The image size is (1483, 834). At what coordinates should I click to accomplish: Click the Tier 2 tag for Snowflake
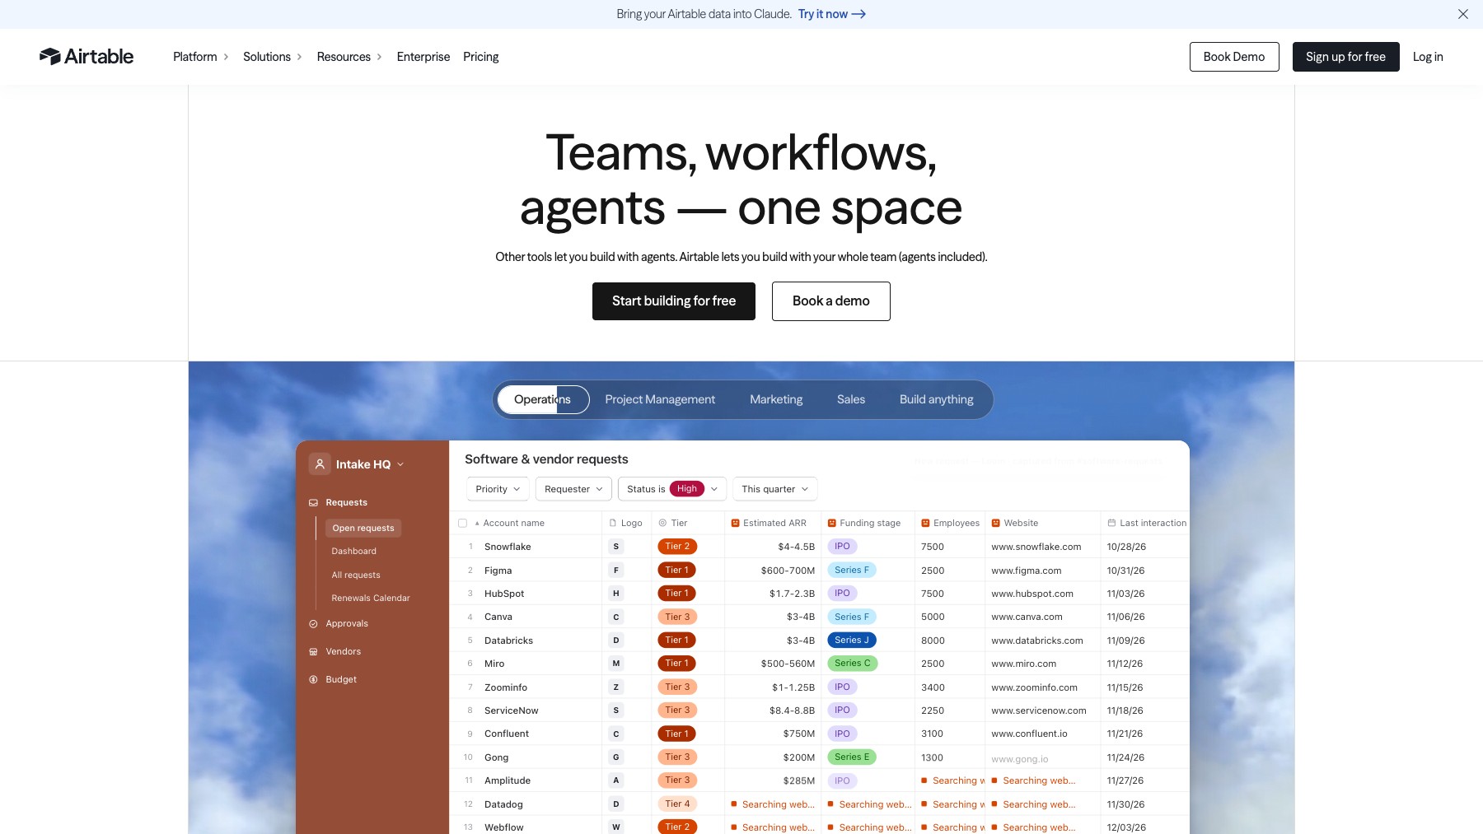pyautogui.click(x=677, y=547)
